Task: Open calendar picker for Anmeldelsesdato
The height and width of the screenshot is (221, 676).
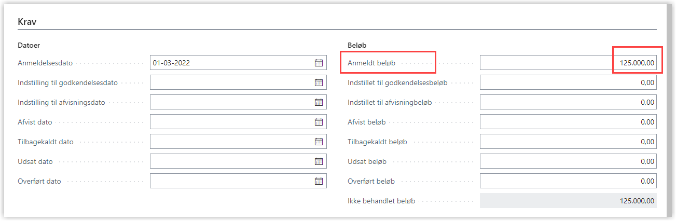Action: tap(319, 63)
